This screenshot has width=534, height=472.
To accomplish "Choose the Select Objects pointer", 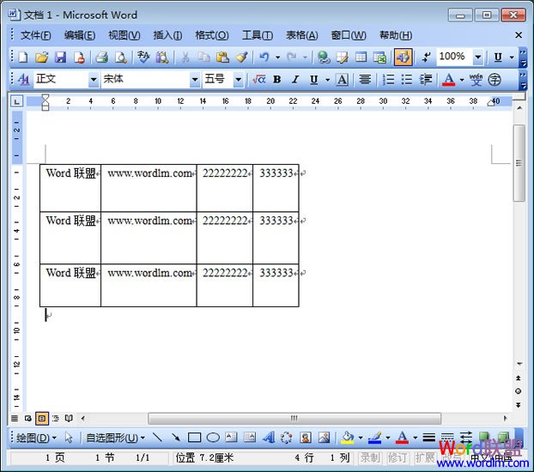I will (69, 437).
